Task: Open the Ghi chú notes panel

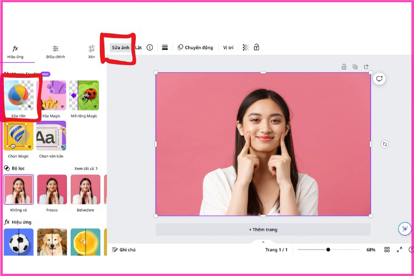Action: pos(124,250)
